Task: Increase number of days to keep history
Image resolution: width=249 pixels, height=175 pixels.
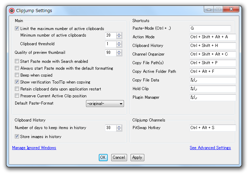Action: (119, 126)
